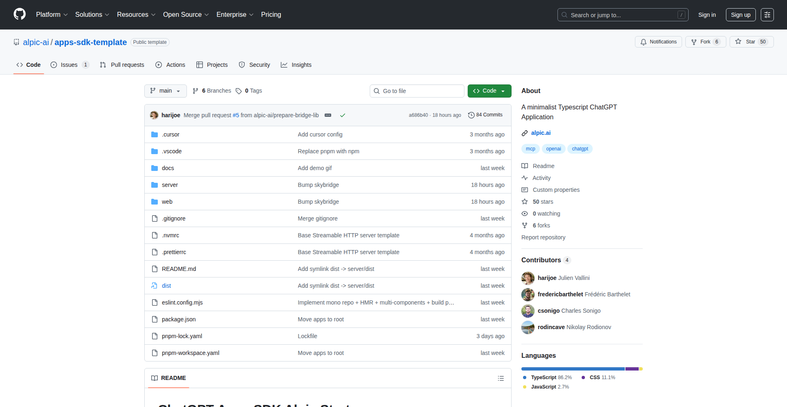
Task: Open the README outline list icon
Action: click(500, 378)
